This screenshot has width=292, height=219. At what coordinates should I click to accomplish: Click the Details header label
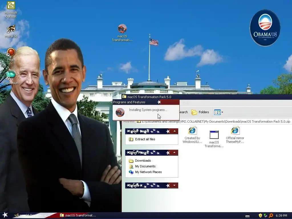pyautogui.click(x=134, y=185)
